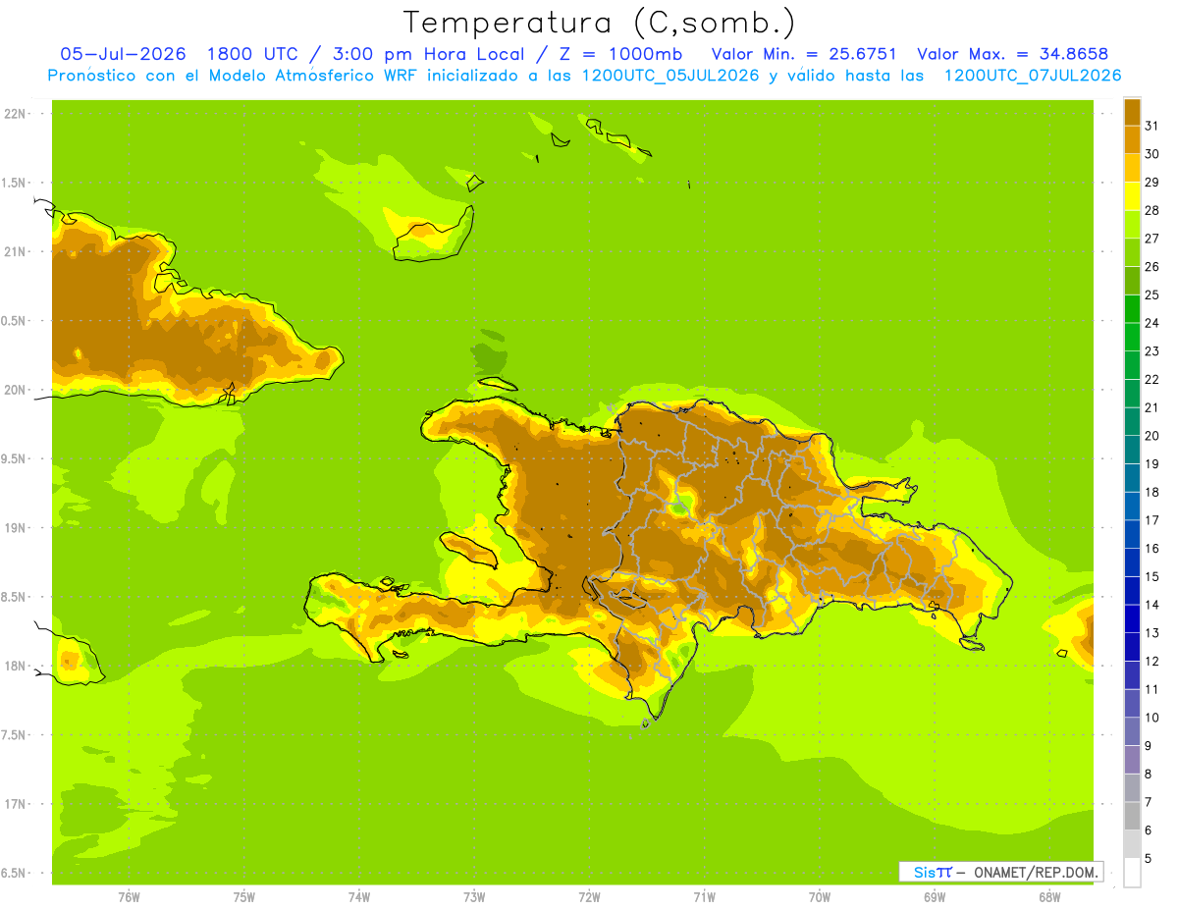Click the "1200UTC_05JUL2026" initialization timestamp
This screenshot has width=1178, height=910.
pos(671,76)
